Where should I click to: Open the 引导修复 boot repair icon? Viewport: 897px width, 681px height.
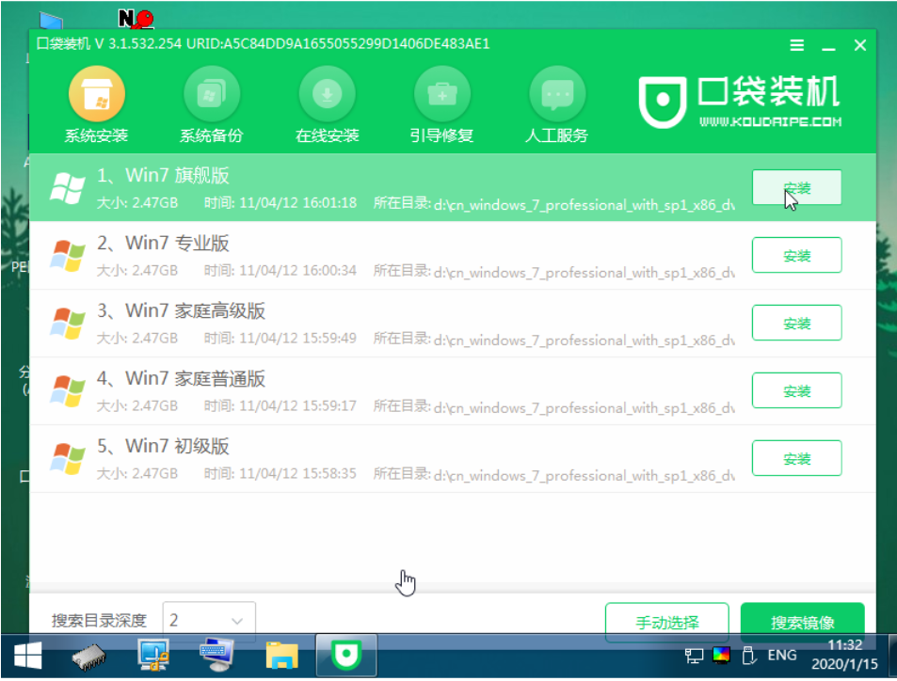tap(442, 94)
